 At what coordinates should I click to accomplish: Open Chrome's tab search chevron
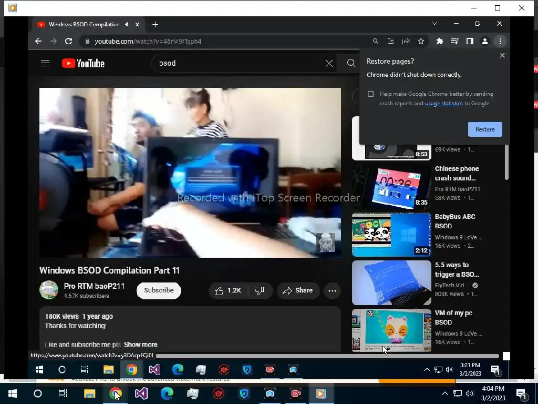pyautogui.click(x=434, y=23)
